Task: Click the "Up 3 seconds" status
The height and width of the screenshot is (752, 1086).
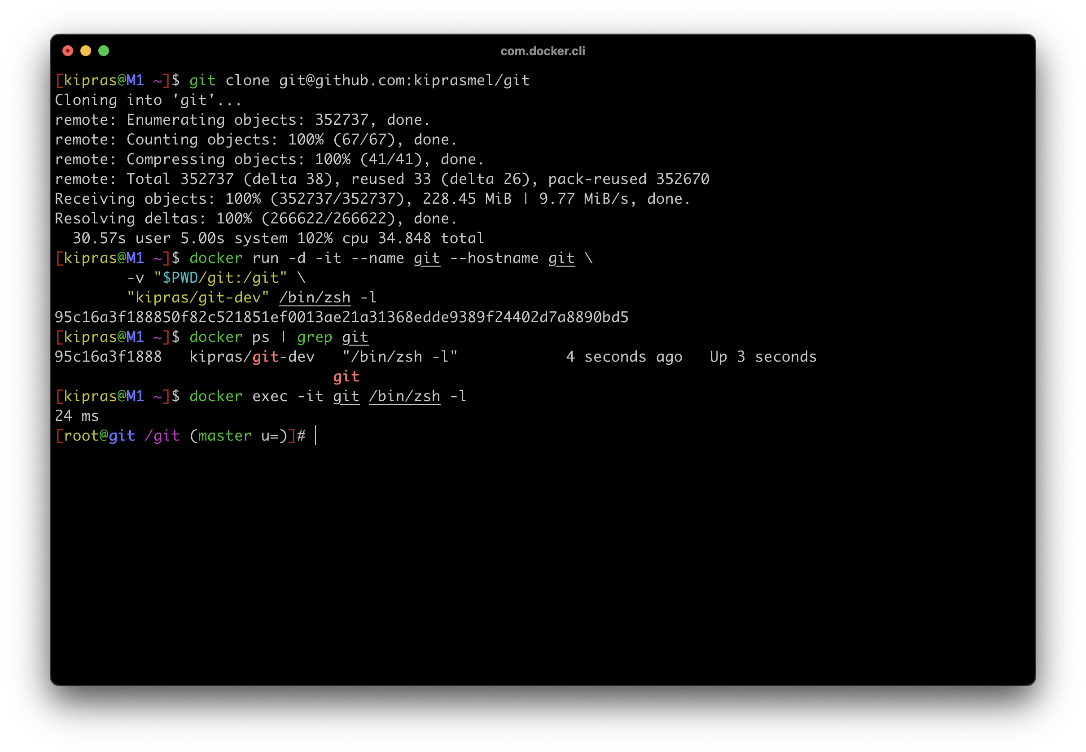Action: 763,357
